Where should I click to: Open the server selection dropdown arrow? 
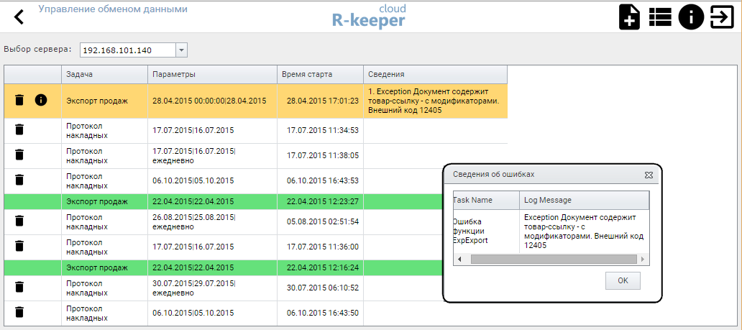click(x=181, y=50)
